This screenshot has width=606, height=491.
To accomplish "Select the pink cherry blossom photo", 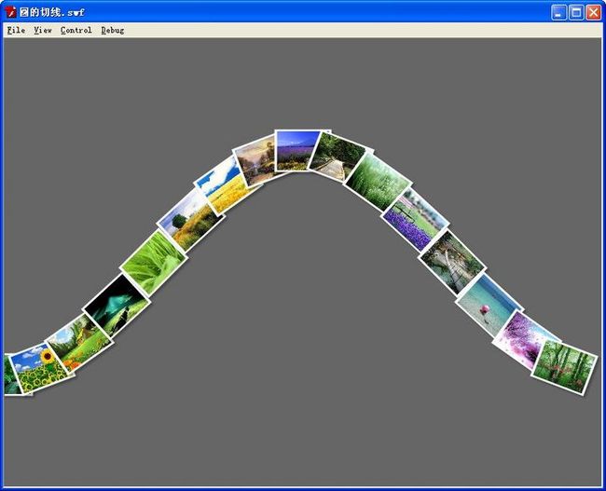I will 522,340.
